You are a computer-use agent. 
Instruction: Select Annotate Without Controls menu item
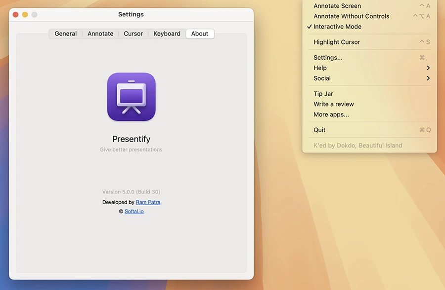pyautogui.click(x=351, y=16)
